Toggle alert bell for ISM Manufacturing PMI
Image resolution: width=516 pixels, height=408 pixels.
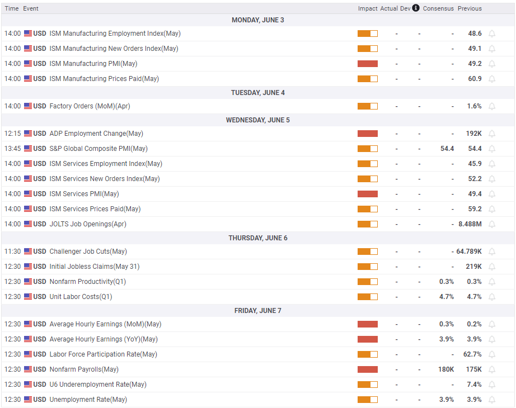[492, 64]
